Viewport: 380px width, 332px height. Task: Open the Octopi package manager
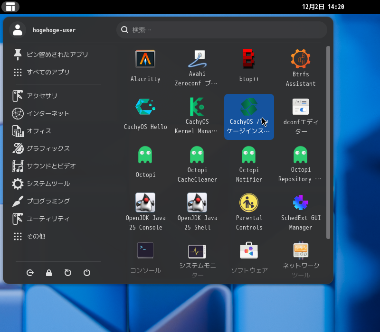145,162
